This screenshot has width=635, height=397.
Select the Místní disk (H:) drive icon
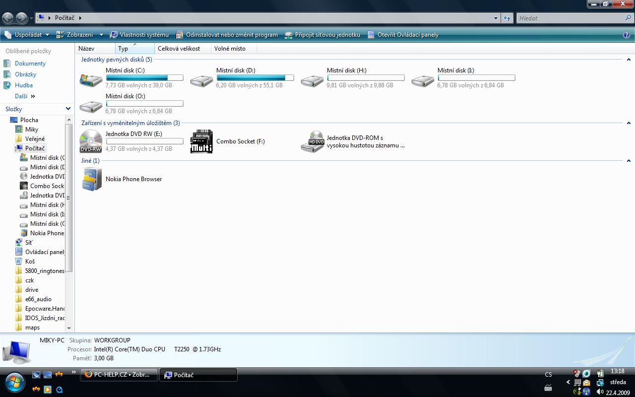[313, 80]
